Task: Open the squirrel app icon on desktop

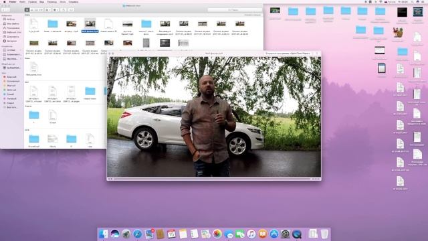Action: coord(398,33)
